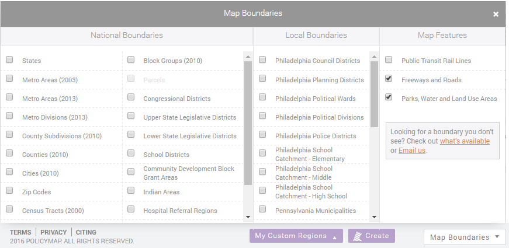Uncheck Freeways and Roads feature
This screenshot has height=248, width=509.
click(389, 78)
